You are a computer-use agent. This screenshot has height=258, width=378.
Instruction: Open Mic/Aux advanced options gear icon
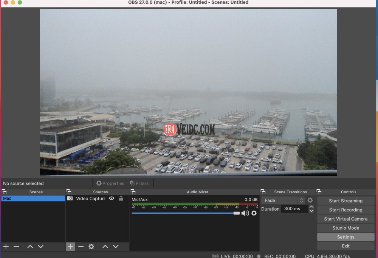[254, 213]
